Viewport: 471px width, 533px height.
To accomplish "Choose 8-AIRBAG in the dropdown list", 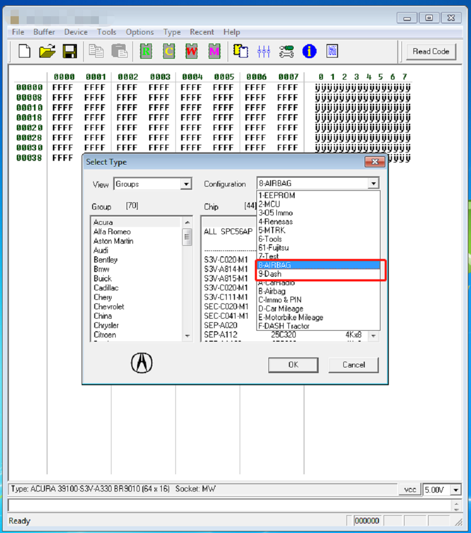I will point(318,265).
